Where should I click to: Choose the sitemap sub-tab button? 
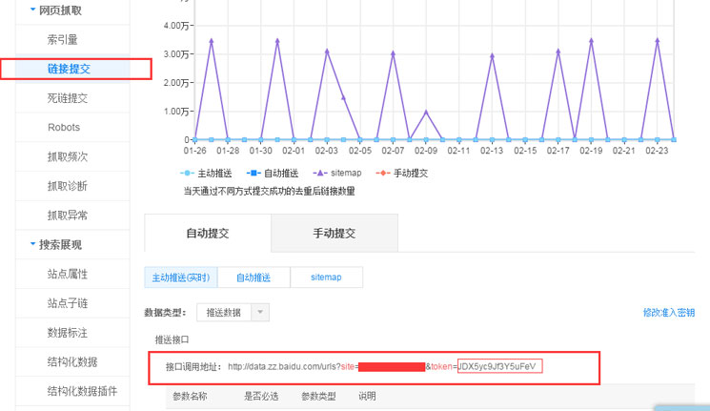326,277
